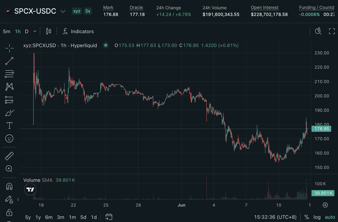Image resolution: width=338 pixels, height=222 pixels.
Task: Set chart range to 6m
Action: point(49,217)
